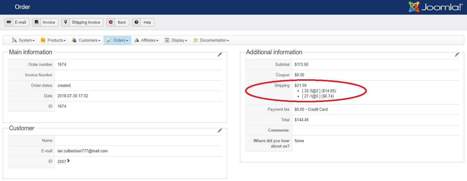Open the Products dropdown menu

point(53,40)
